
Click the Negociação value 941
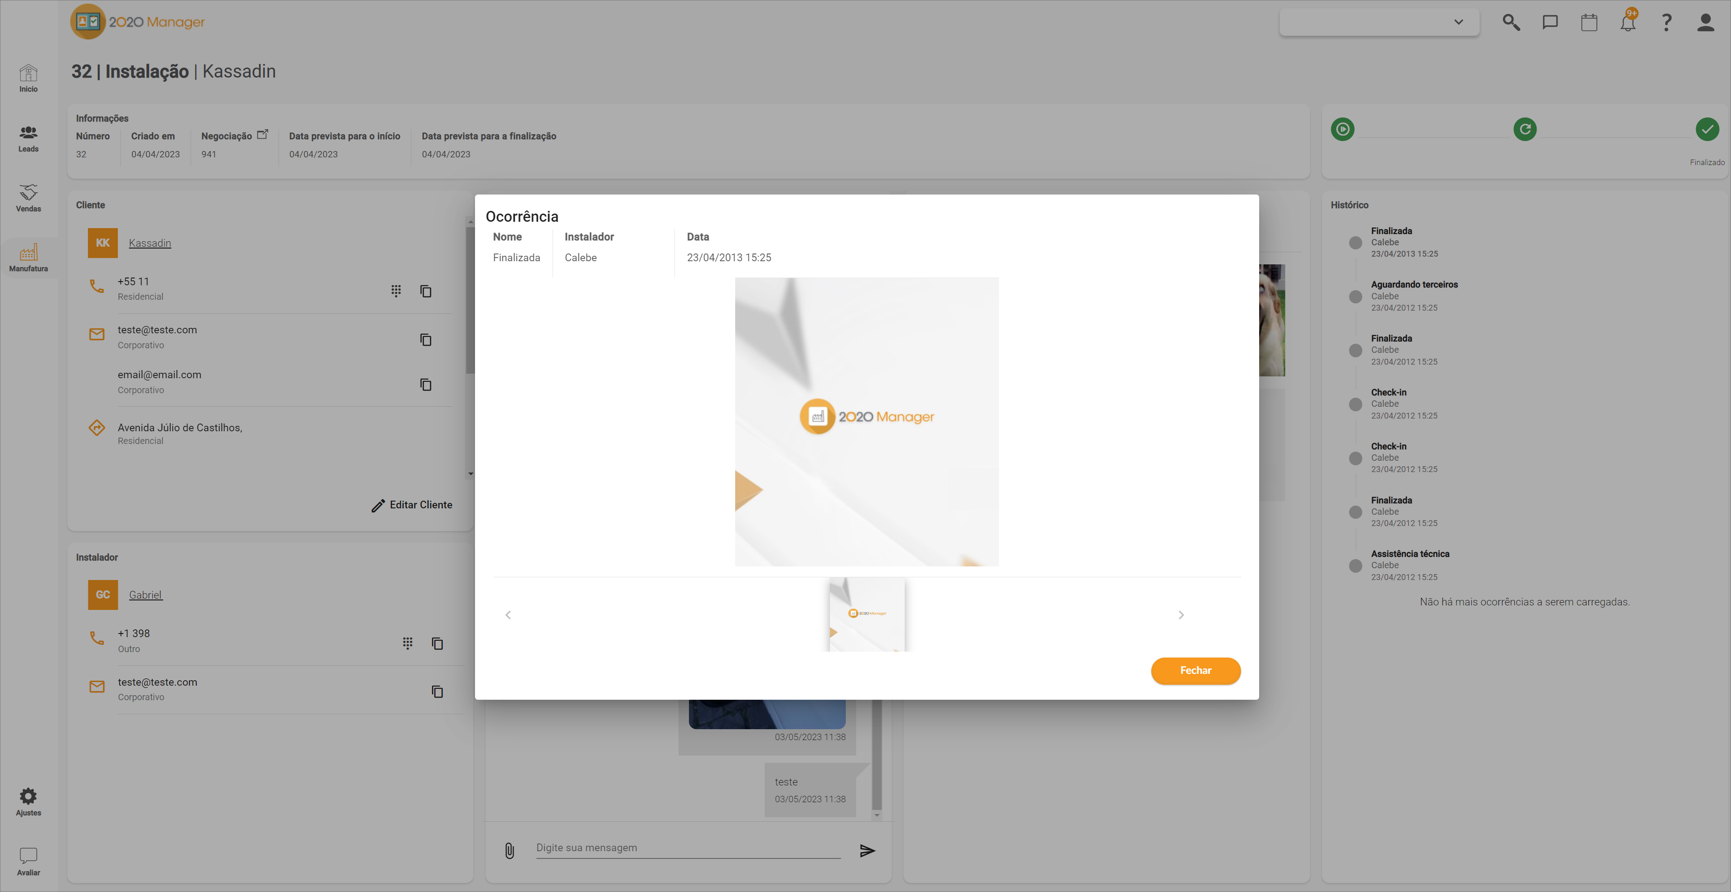(208, 154)
